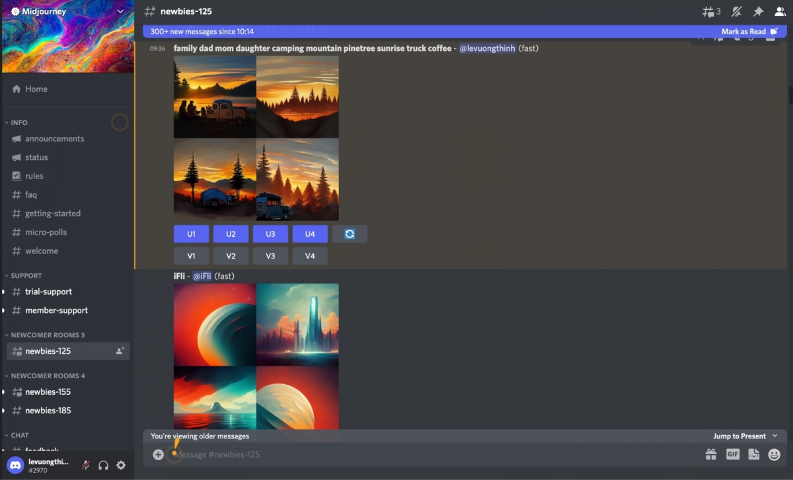Open Midjourney server dropdown menu
Image resolution: width=793 pixels, height=480 pixels.
120,11
